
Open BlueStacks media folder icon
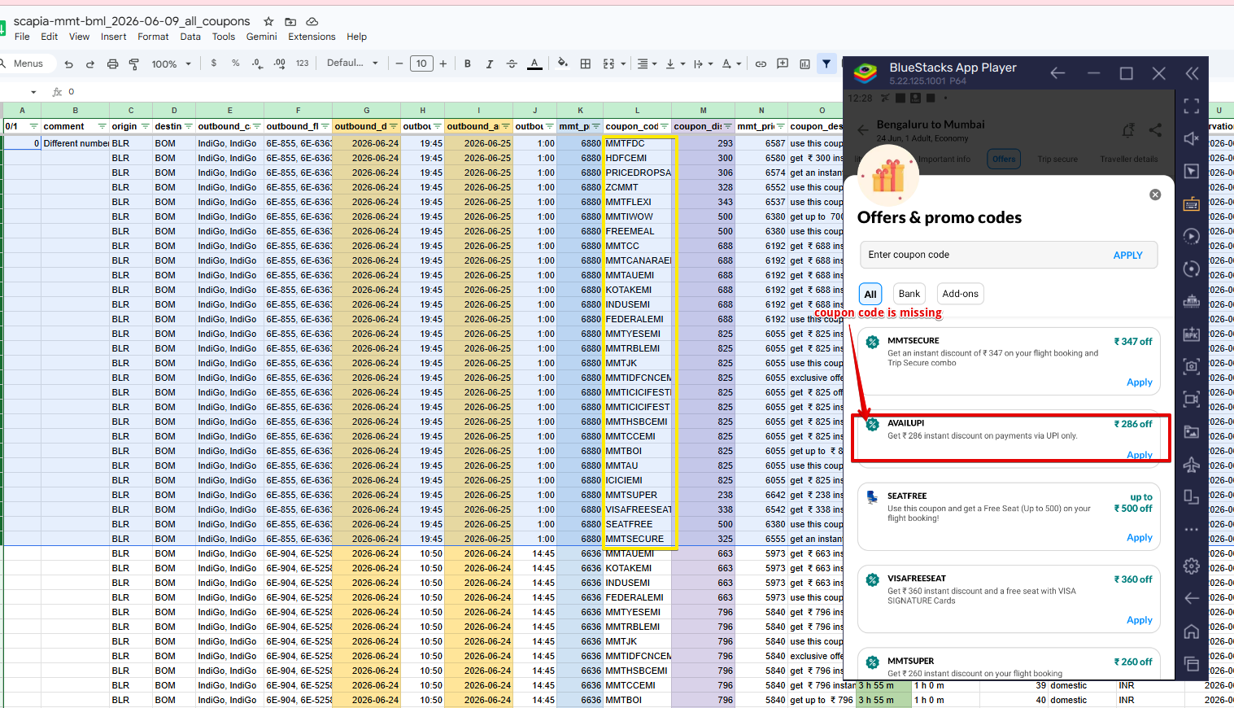[x=1192, y=431]
